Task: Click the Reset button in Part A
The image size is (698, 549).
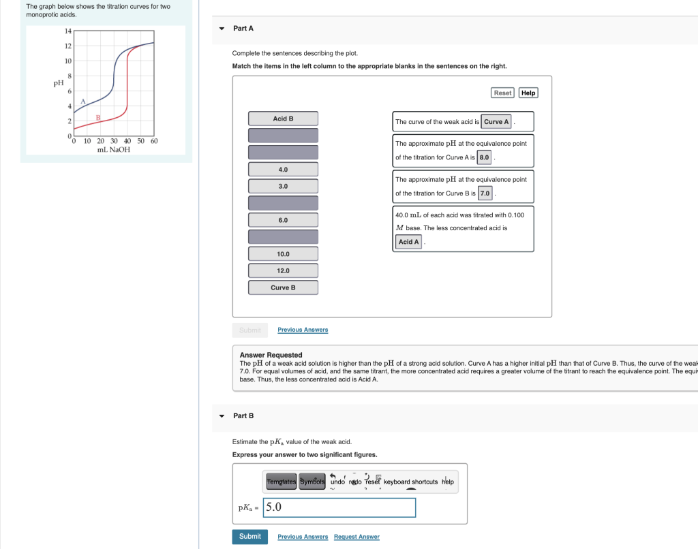Action: tap(502, 93)
